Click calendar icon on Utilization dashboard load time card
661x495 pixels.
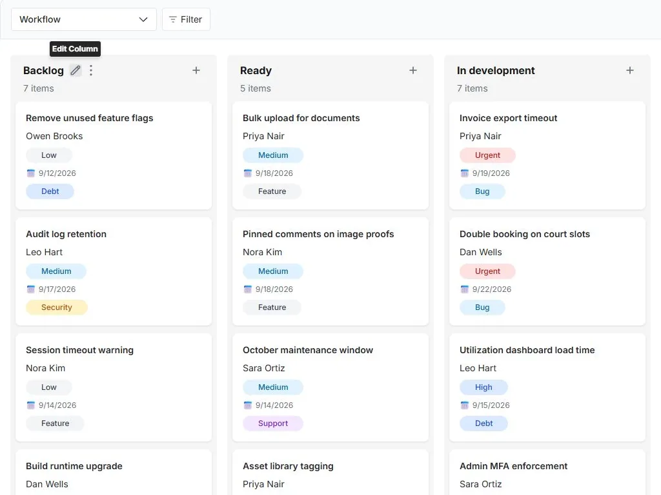[465, 405]
